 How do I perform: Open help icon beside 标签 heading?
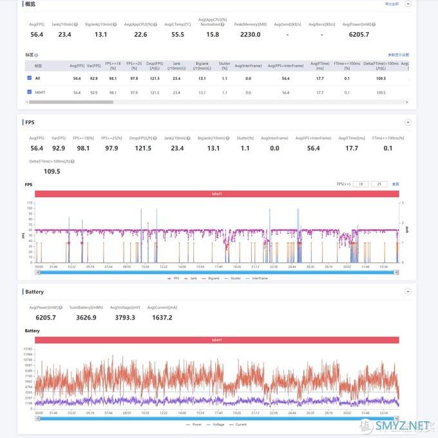[36, 55]
